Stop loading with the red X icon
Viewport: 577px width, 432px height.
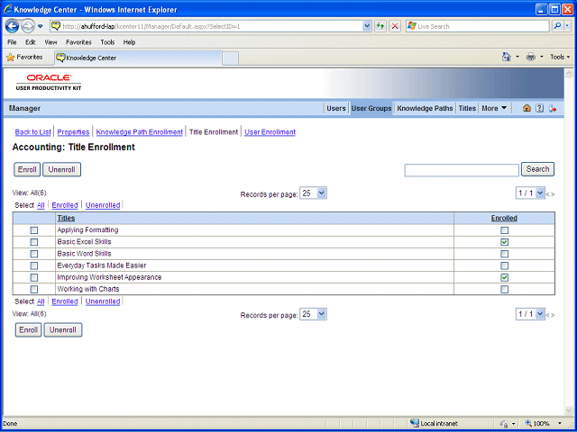click(x=395, y=26)
